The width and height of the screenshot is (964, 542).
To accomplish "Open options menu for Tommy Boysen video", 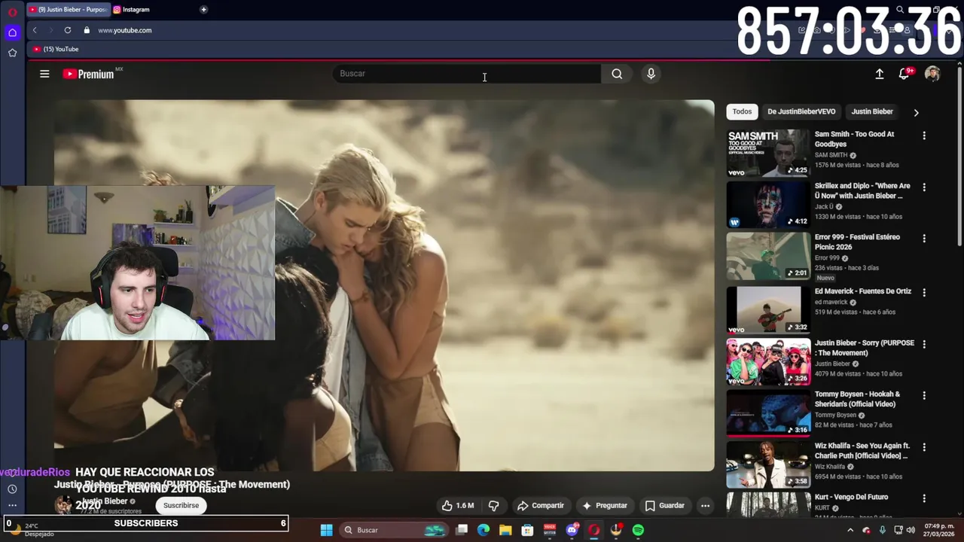I will pyautogui.click(x=924, y=395).
